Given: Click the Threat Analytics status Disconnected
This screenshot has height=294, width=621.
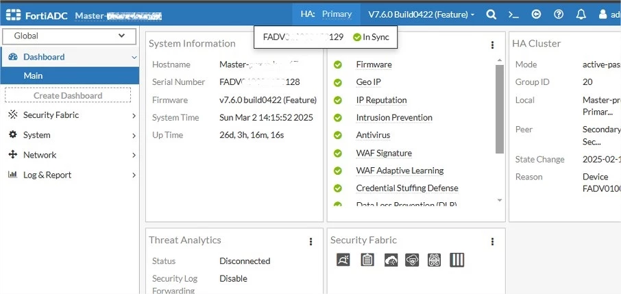Looking at the screenshot, I should [x=245, y=261].
